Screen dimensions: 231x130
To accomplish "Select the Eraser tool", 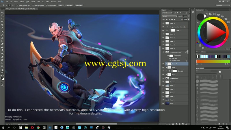I will [2, 44].
